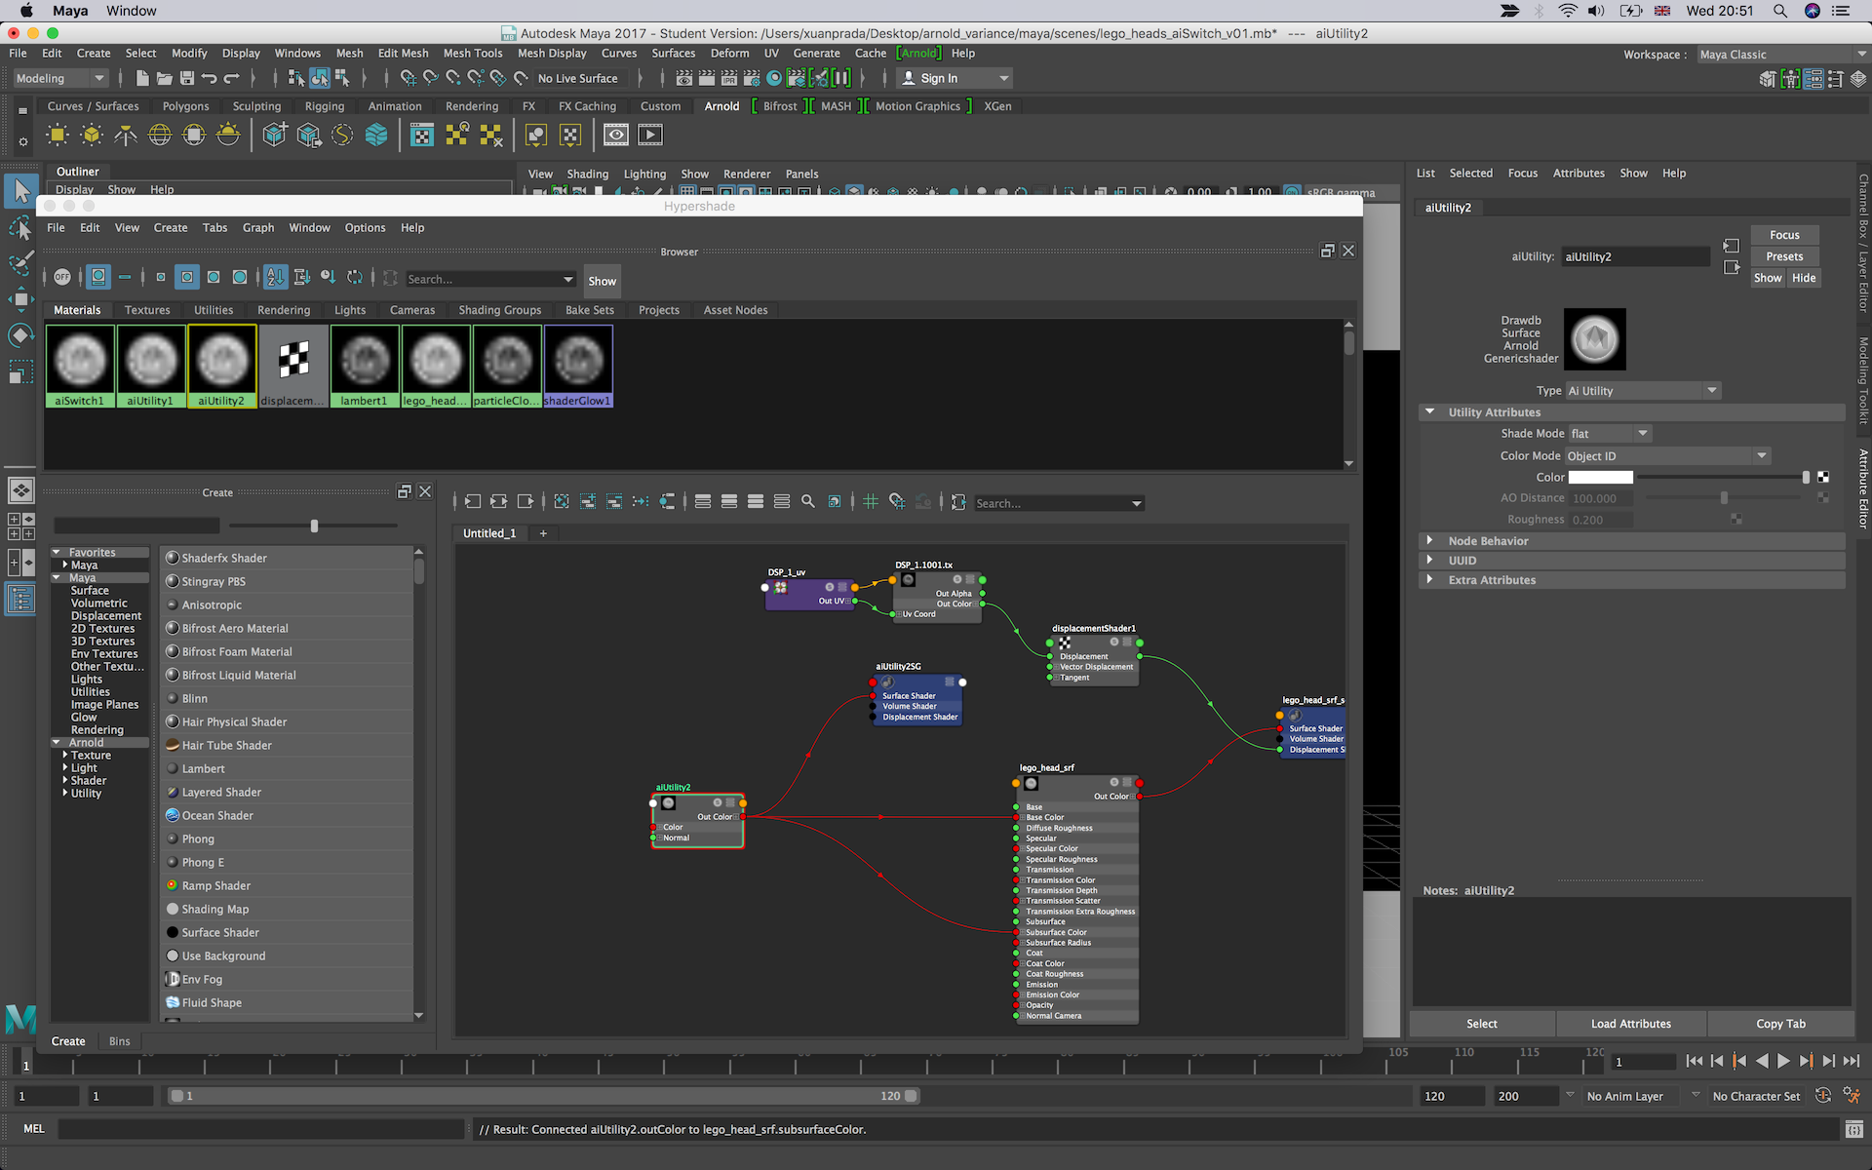Click the Create panel size slider handle
The image size is (1872, 1170).
tap(314, 526)
